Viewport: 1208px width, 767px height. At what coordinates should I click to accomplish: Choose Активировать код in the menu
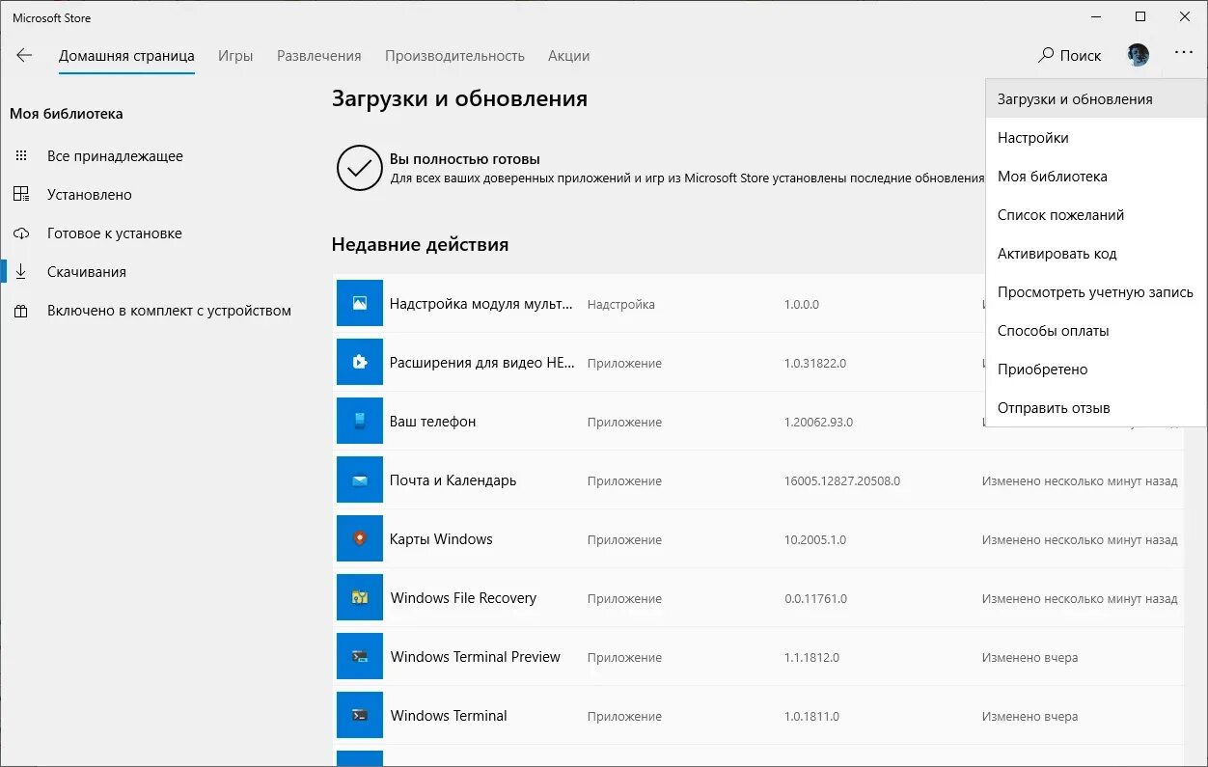(x=1096, y=253)
